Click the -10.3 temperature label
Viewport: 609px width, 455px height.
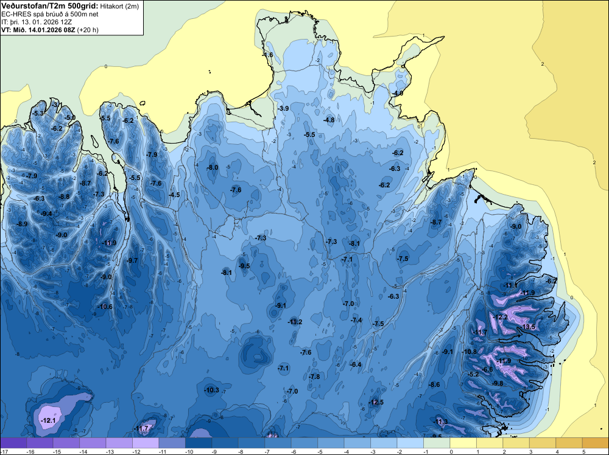[x=212, y=391]
